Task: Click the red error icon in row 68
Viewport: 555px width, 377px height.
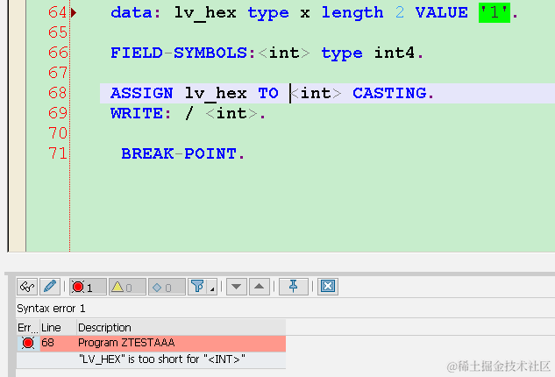Action: coord(28,343)
